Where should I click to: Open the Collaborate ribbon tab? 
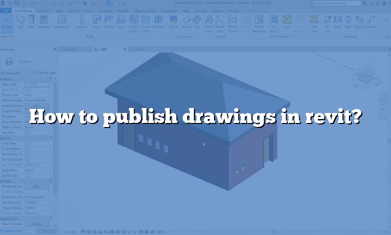click(x=169, y=10)
